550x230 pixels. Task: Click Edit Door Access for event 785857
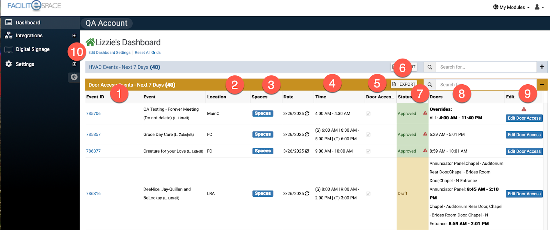click(524, 135)
